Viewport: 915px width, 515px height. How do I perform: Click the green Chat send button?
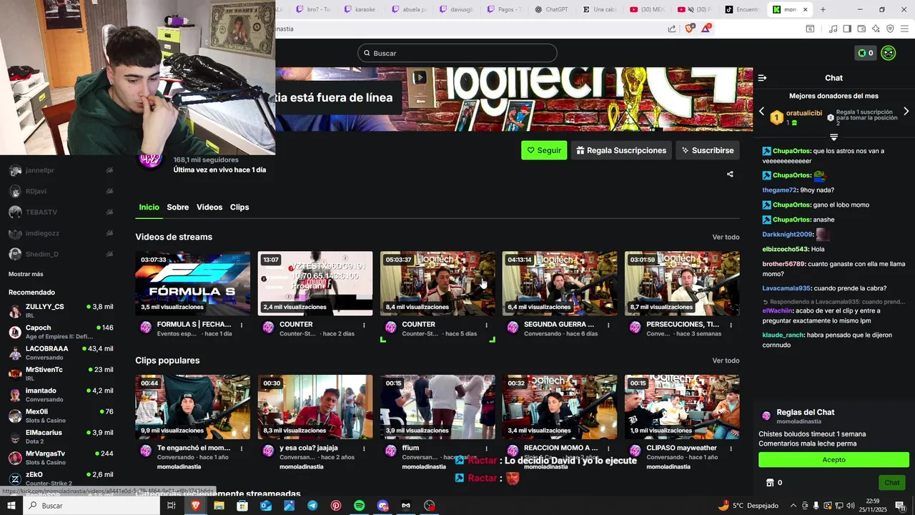[x=892, y=483]
